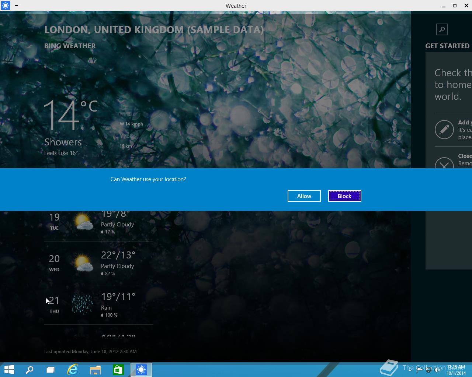The image size is (472, 377).
Task: Click the W 14 kmph wind value
Action: [x=131, y=124]
